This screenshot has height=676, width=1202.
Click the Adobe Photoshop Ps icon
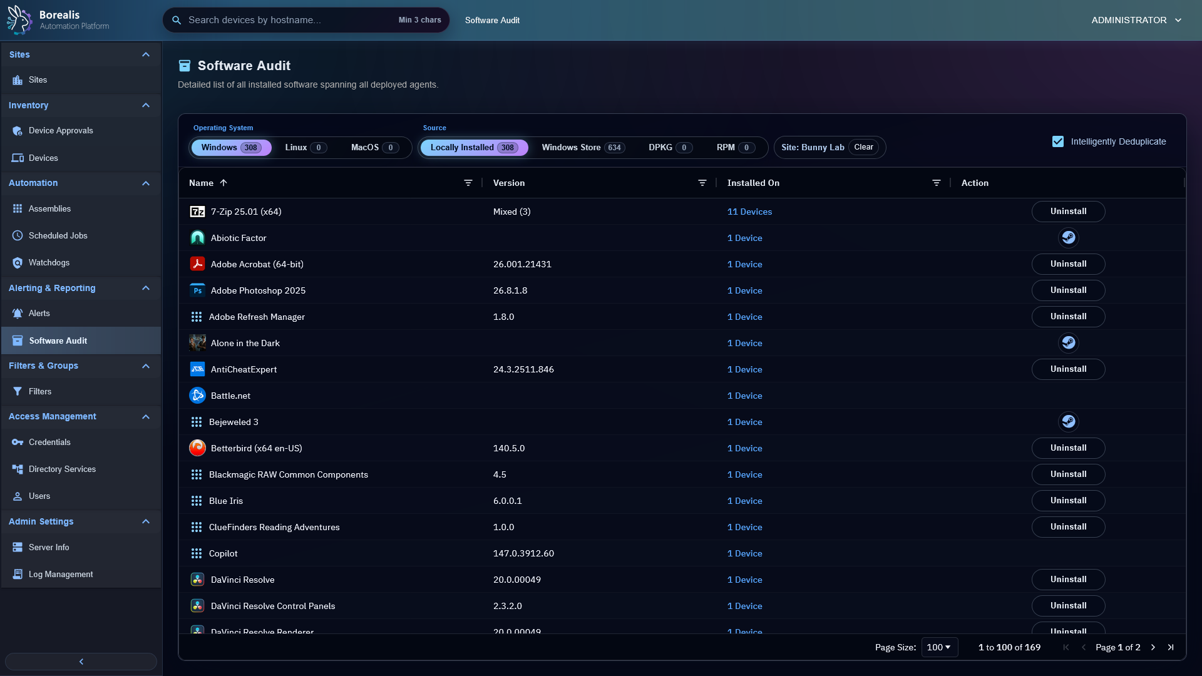197,290
